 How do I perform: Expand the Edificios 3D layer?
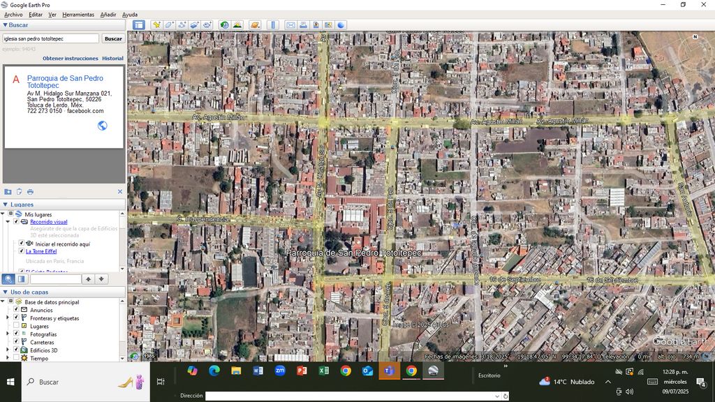(8, 350)
